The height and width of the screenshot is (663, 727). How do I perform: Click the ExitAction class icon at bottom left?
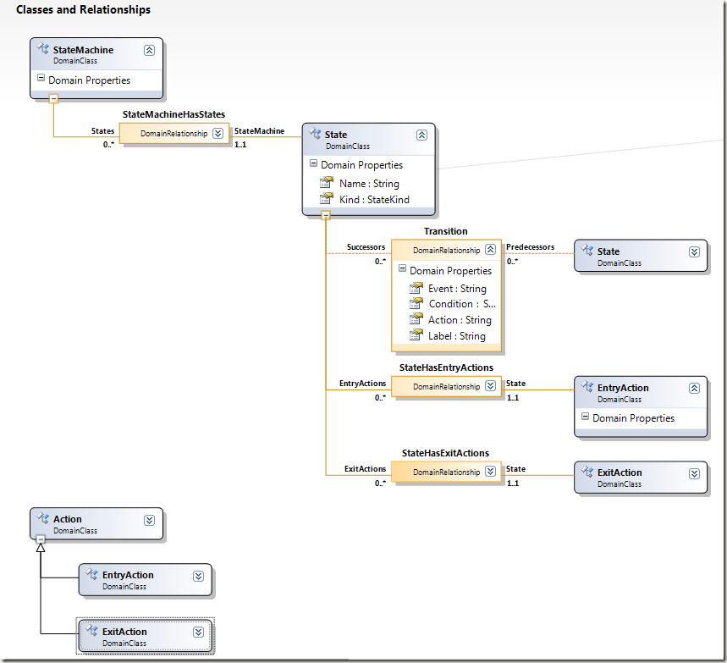click(x=91, y=630)
